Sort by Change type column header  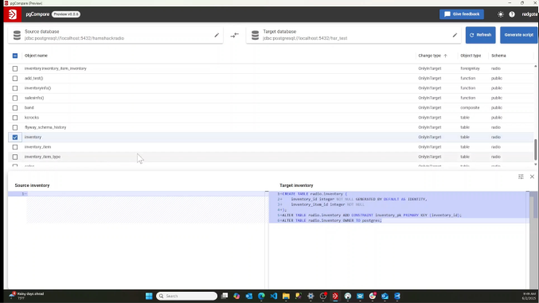(x=429, y=56)
